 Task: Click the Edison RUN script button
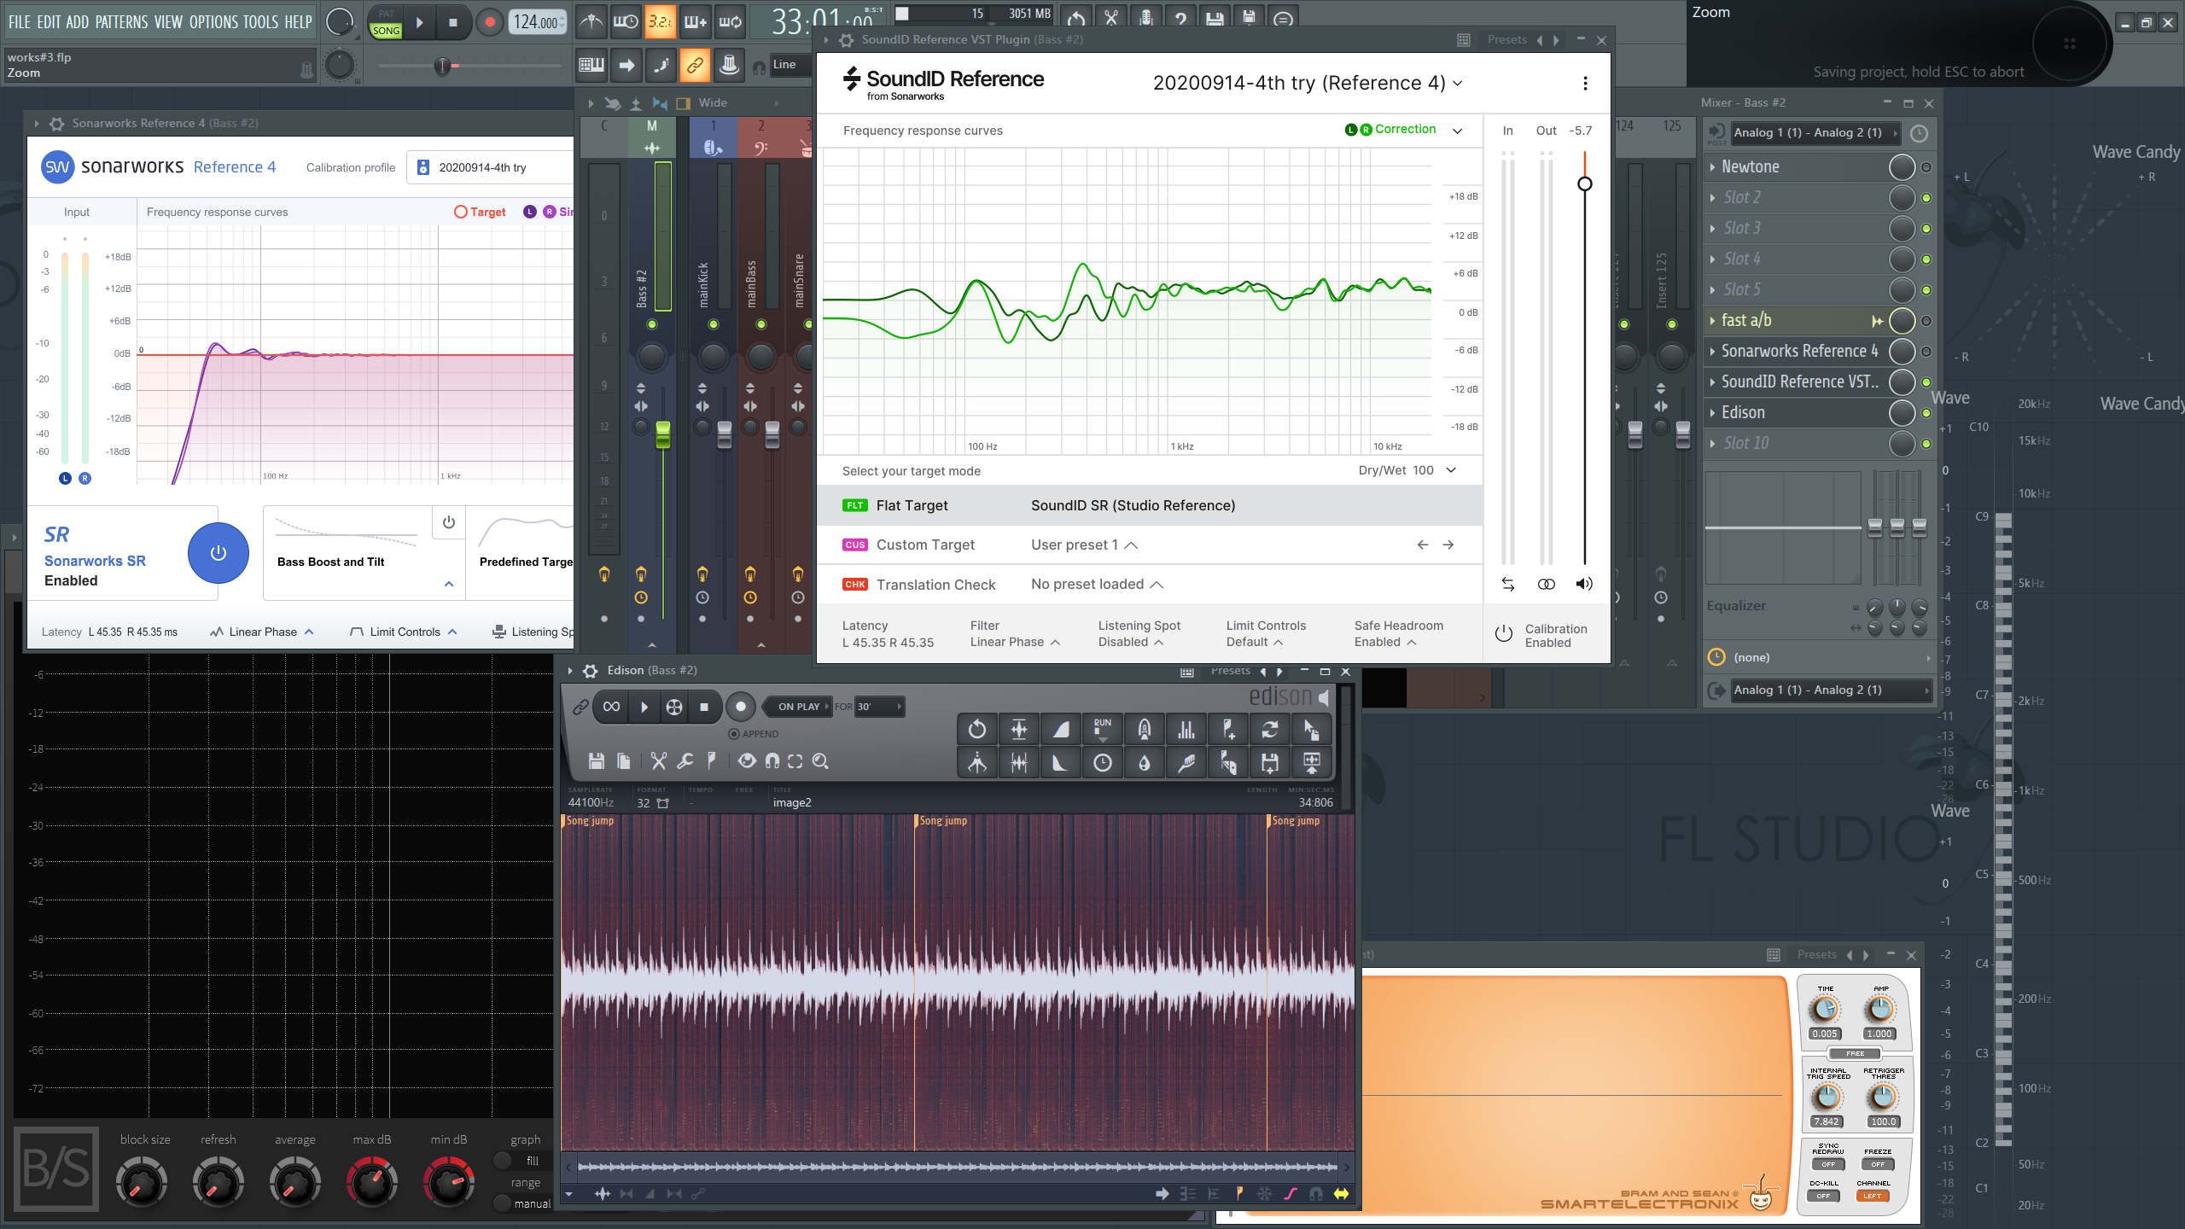(x=1103, y=729)
